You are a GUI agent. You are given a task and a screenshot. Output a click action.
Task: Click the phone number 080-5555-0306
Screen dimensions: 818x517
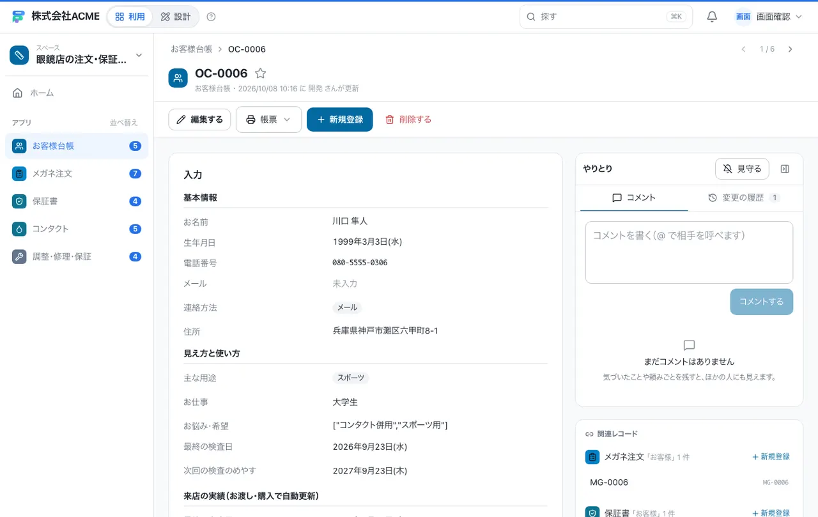click(360, 263)
